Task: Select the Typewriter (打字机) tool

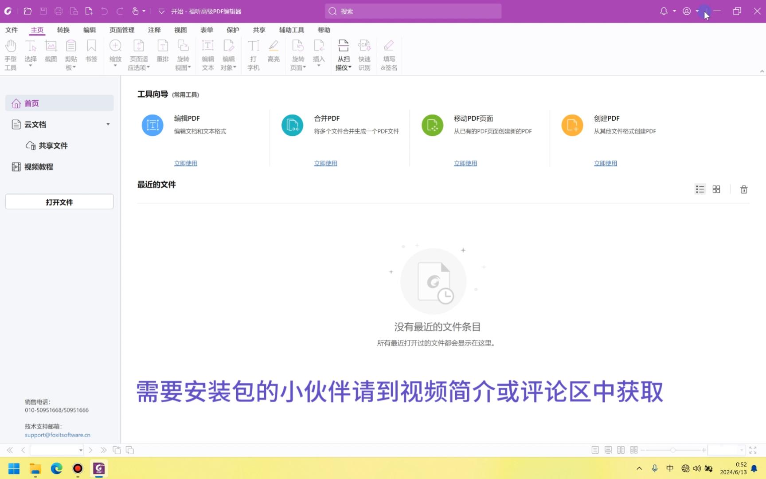Action: click(254, 55)
